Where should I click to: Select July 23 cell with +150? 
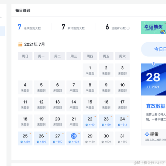106,121
